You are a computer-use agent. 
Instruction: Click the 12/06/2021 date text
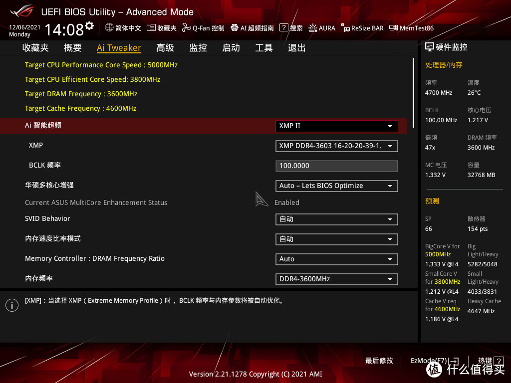tap(25, 27)
